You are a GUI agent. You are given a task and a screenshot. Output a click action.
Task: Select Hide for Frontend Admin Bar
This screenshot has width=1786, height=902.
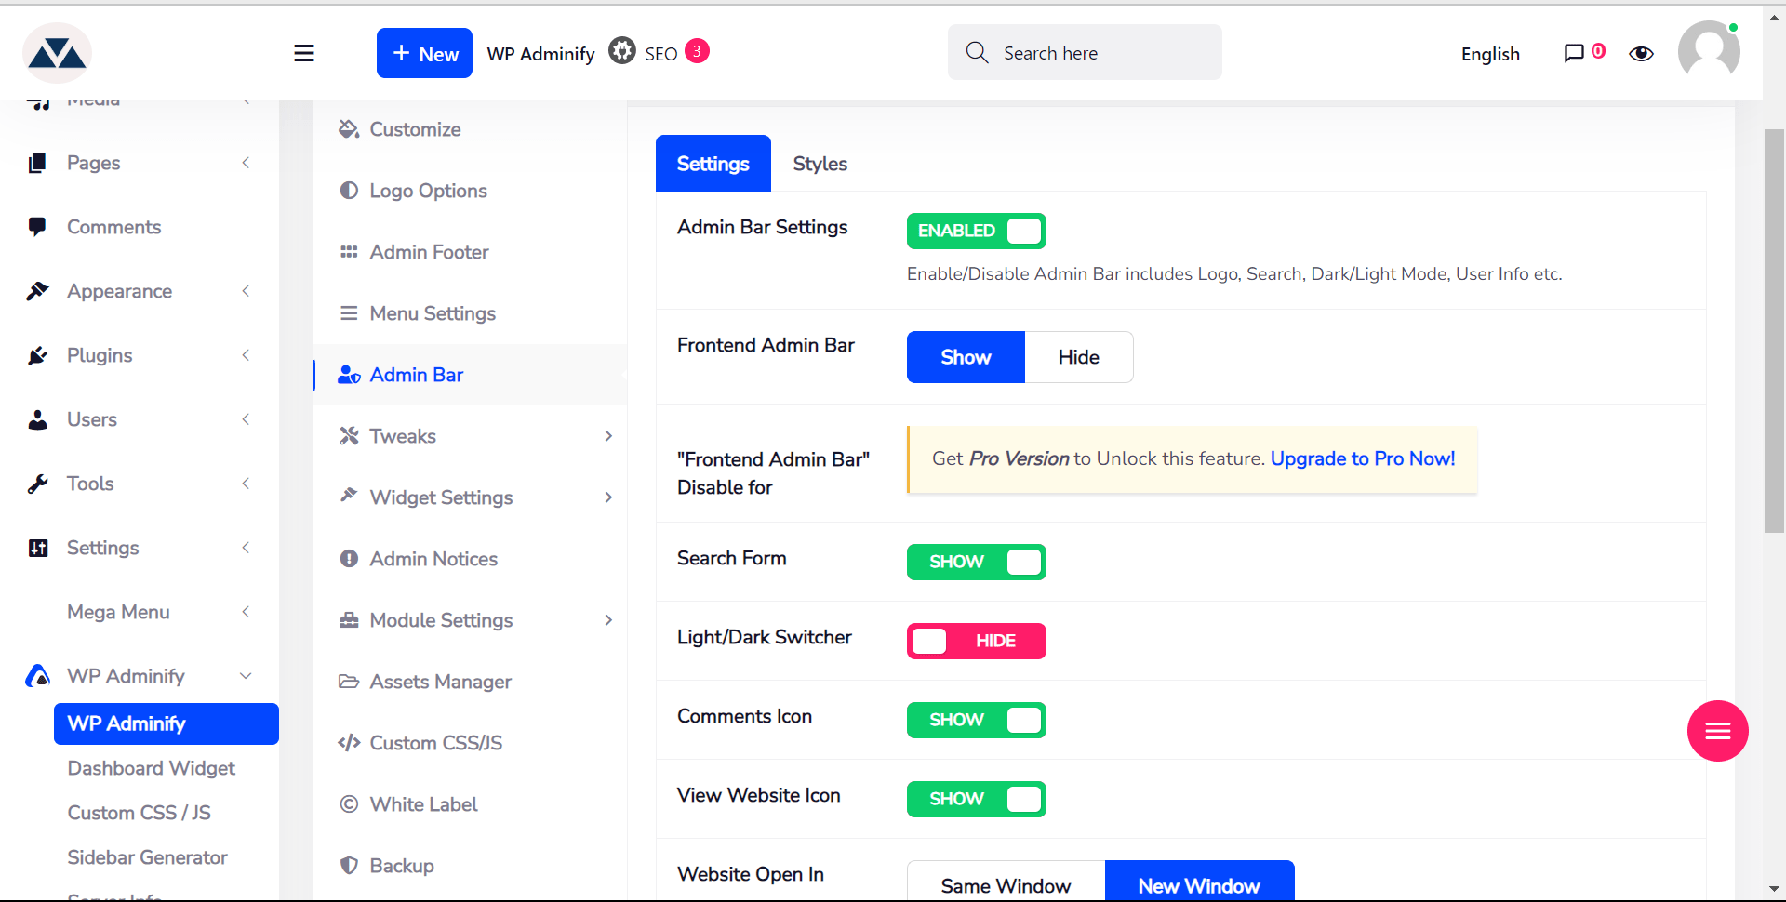tap(1079, 357)
